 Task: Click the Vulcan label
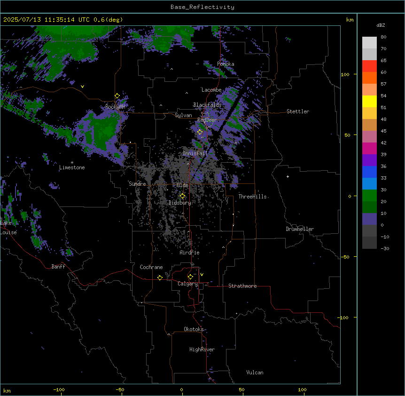(x=255, y=372)
